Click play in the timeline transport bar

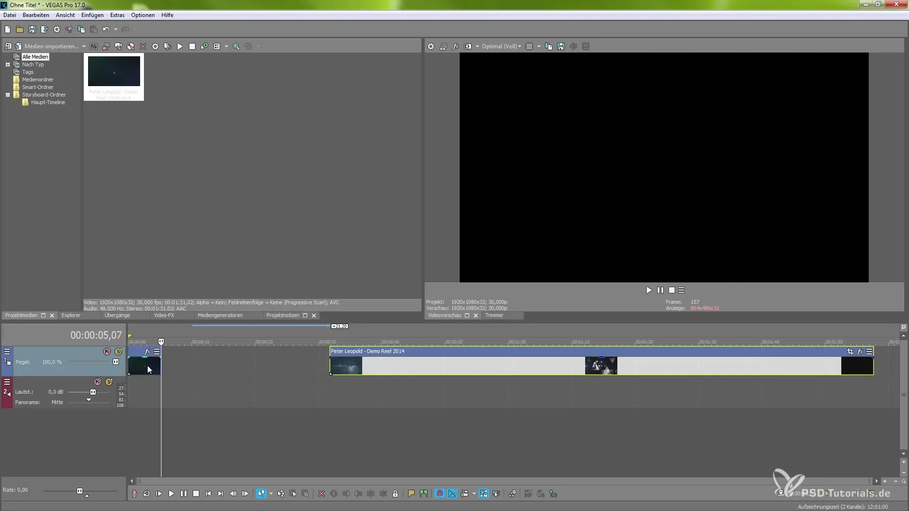(x=171, y=493)
